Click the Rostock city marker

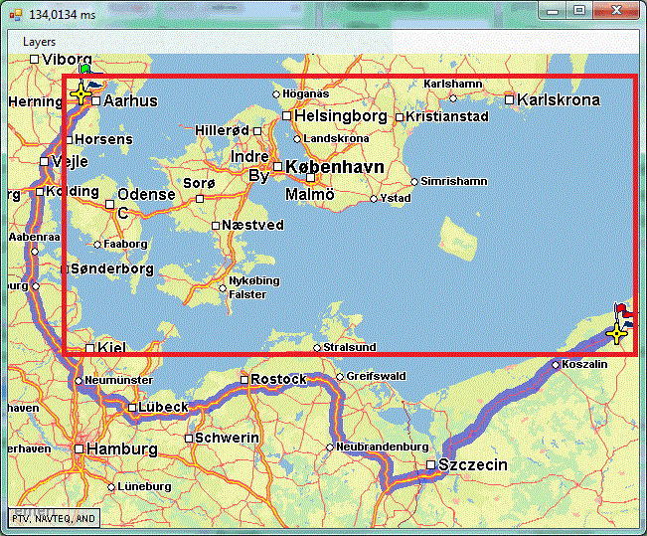click(243, 379)
